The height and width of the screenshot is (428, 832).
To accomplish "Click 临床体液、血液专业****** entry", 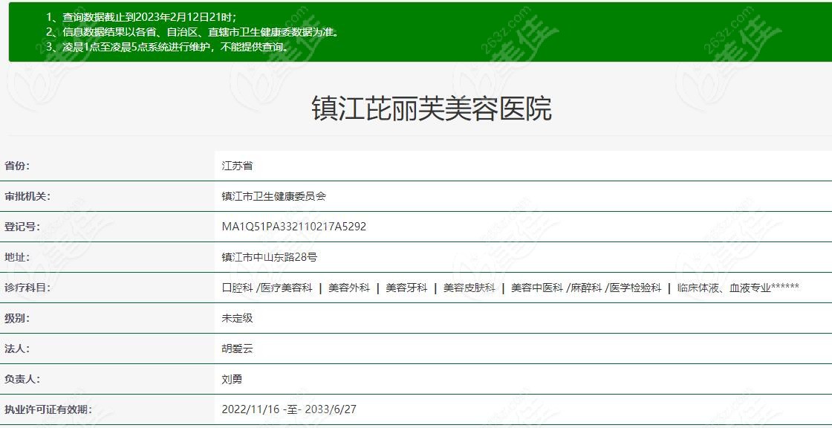I will tap(738, 288).
